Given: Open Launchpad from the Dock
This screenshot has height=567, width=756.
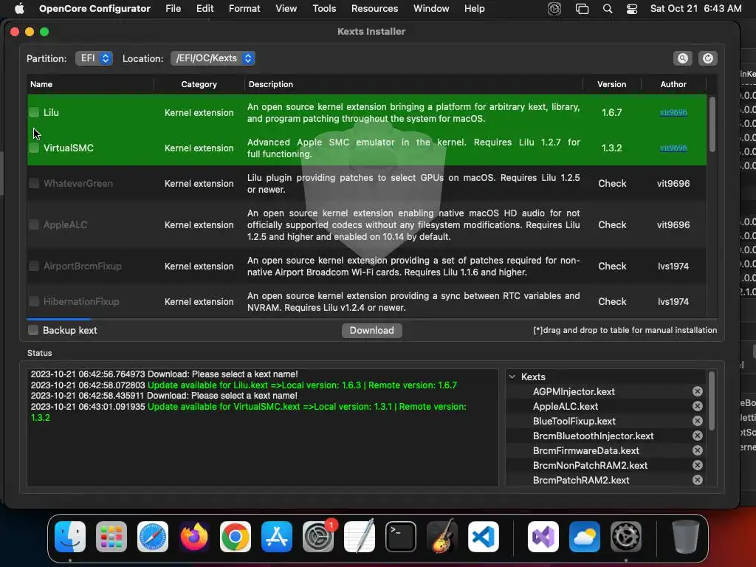Looking at the screenshot, I should click(x=111, y=537).
